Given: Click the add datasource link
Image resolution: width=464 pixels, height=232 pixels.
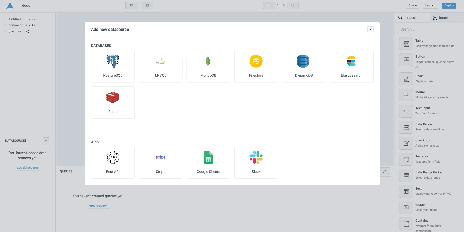Looking at the screenshot, I should pos(28,168).
